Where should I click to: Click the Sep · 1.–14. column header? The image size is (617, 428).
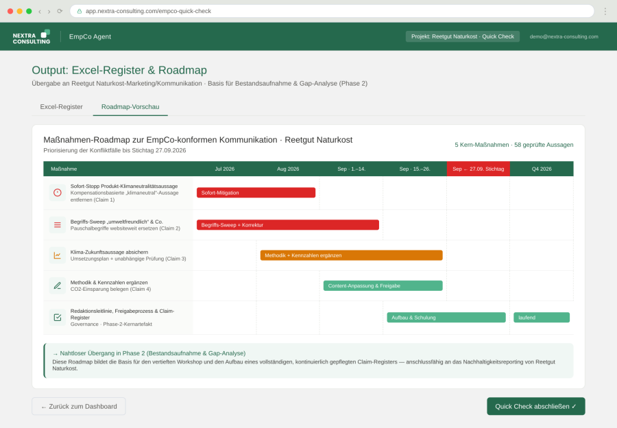click(x=352, y=169)
